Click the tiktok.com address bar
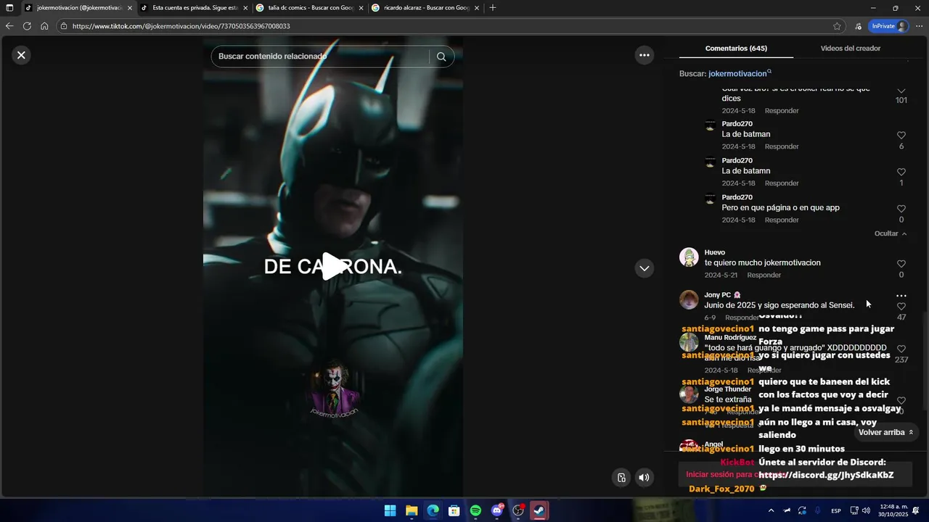This screenshot has width=929, height=522. [450, 26]
